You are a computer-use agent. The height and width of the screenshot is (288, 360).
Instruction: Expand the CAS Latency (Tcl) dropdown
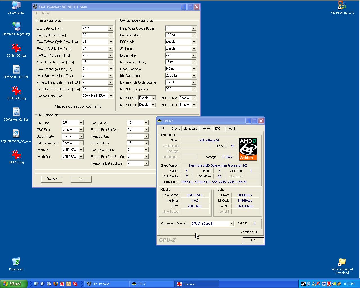coord(111,28)
